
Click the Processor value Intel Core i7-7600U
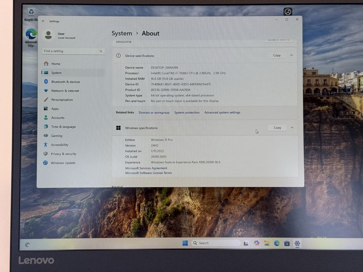click(188, 73)
